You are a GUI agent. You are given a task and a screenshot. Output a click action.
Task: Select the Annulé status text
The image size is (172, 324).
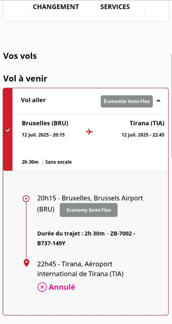(x=62, y=287)
